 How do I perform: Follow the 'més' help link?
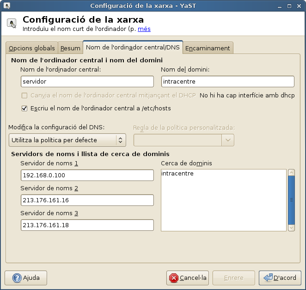coord(144,29)
